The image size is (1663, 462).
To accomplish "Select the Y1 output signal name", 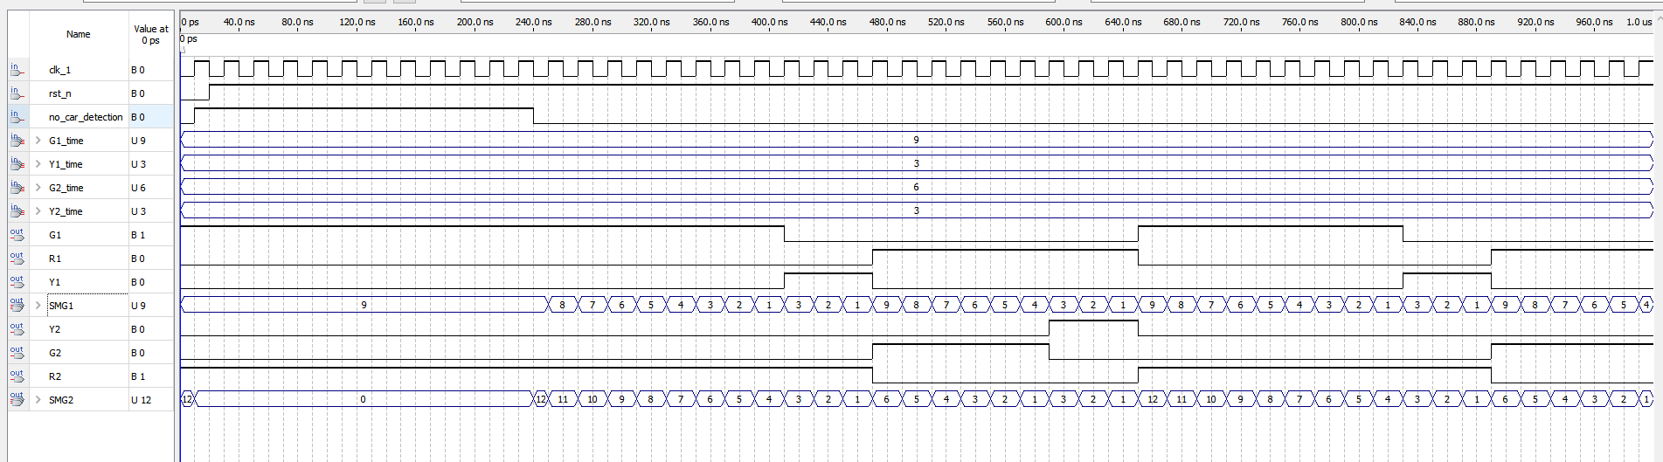I will [55, 282].
